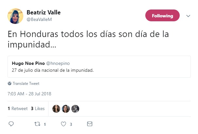This screenshot has width=198, height=134.
Task: Click Hugo Noe Pino in quoted tweet
Action: coord(26,63)
